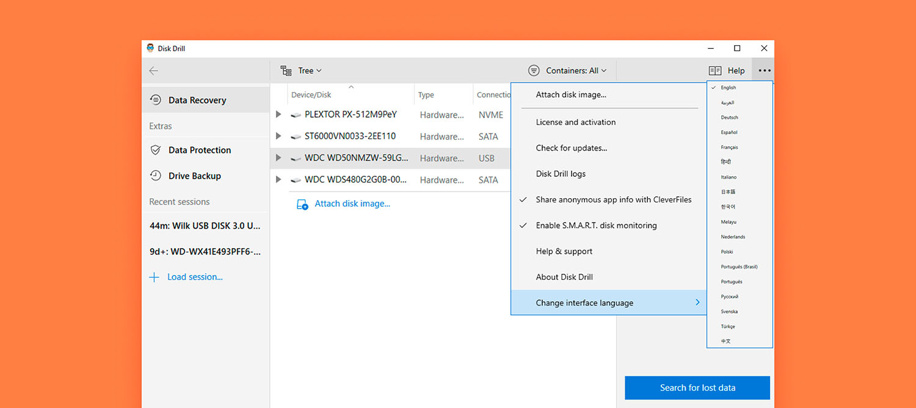Image resolution: width=916 pixels, height=408 pixels.
Task: Click the Help book icon
Action: tap(715, 71)
